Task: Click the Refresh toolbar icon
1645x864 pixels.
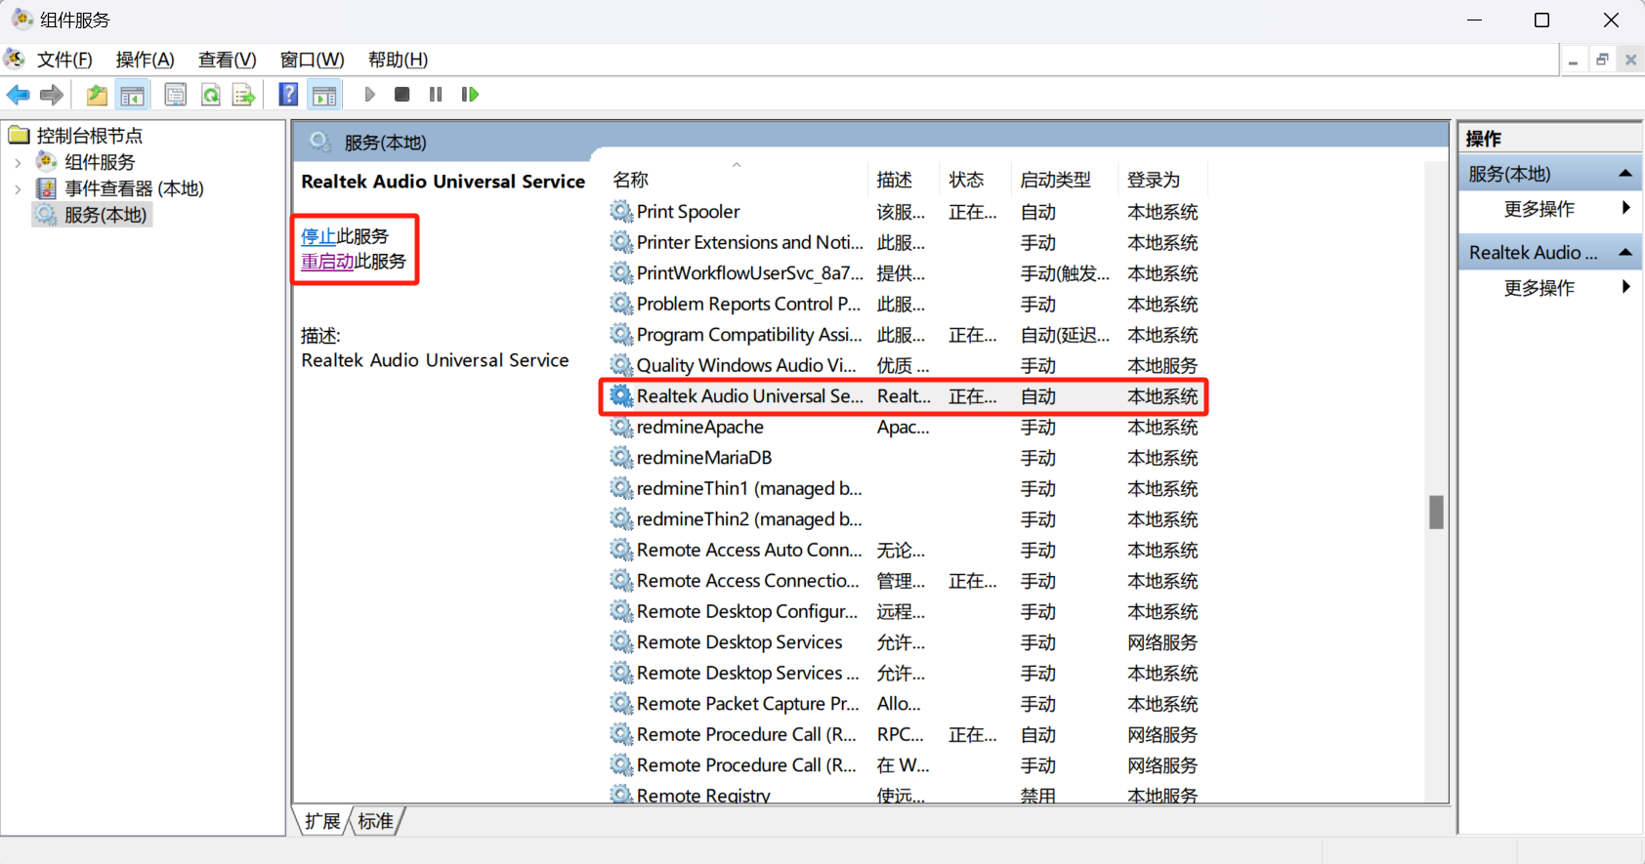Action: (x=210, y=95)
